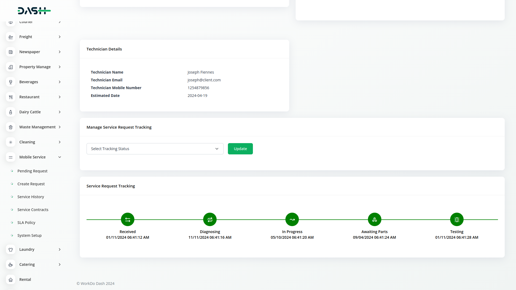Click the Received tracking step icon
The image size is (516, 290).
pos(128,220)
